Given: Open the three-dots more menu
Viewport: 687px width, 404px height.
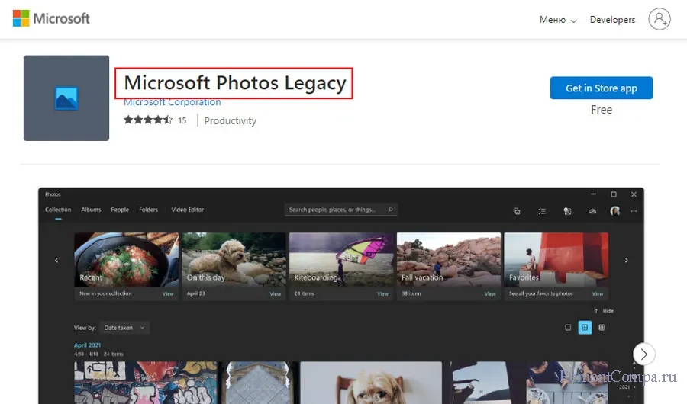Looking at the screenshot, I should (634, 211).
